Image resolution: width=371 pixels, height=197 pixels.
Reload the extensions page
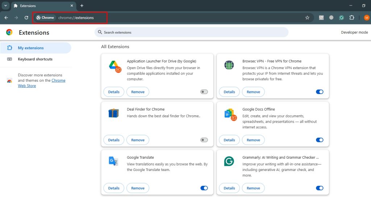click(x=26, y=18)
